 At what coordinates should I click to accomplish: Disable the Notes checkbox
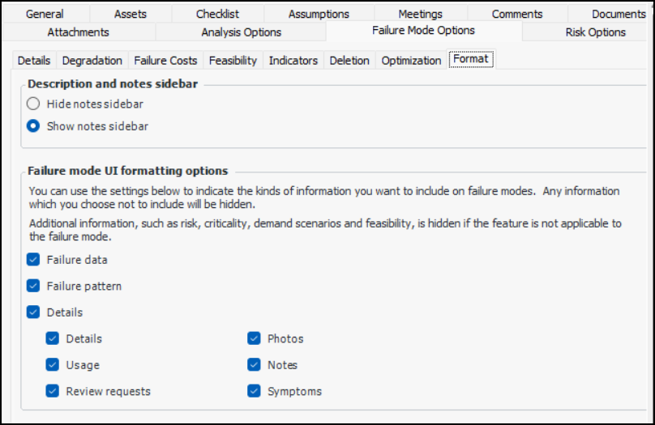coord(255,365)
